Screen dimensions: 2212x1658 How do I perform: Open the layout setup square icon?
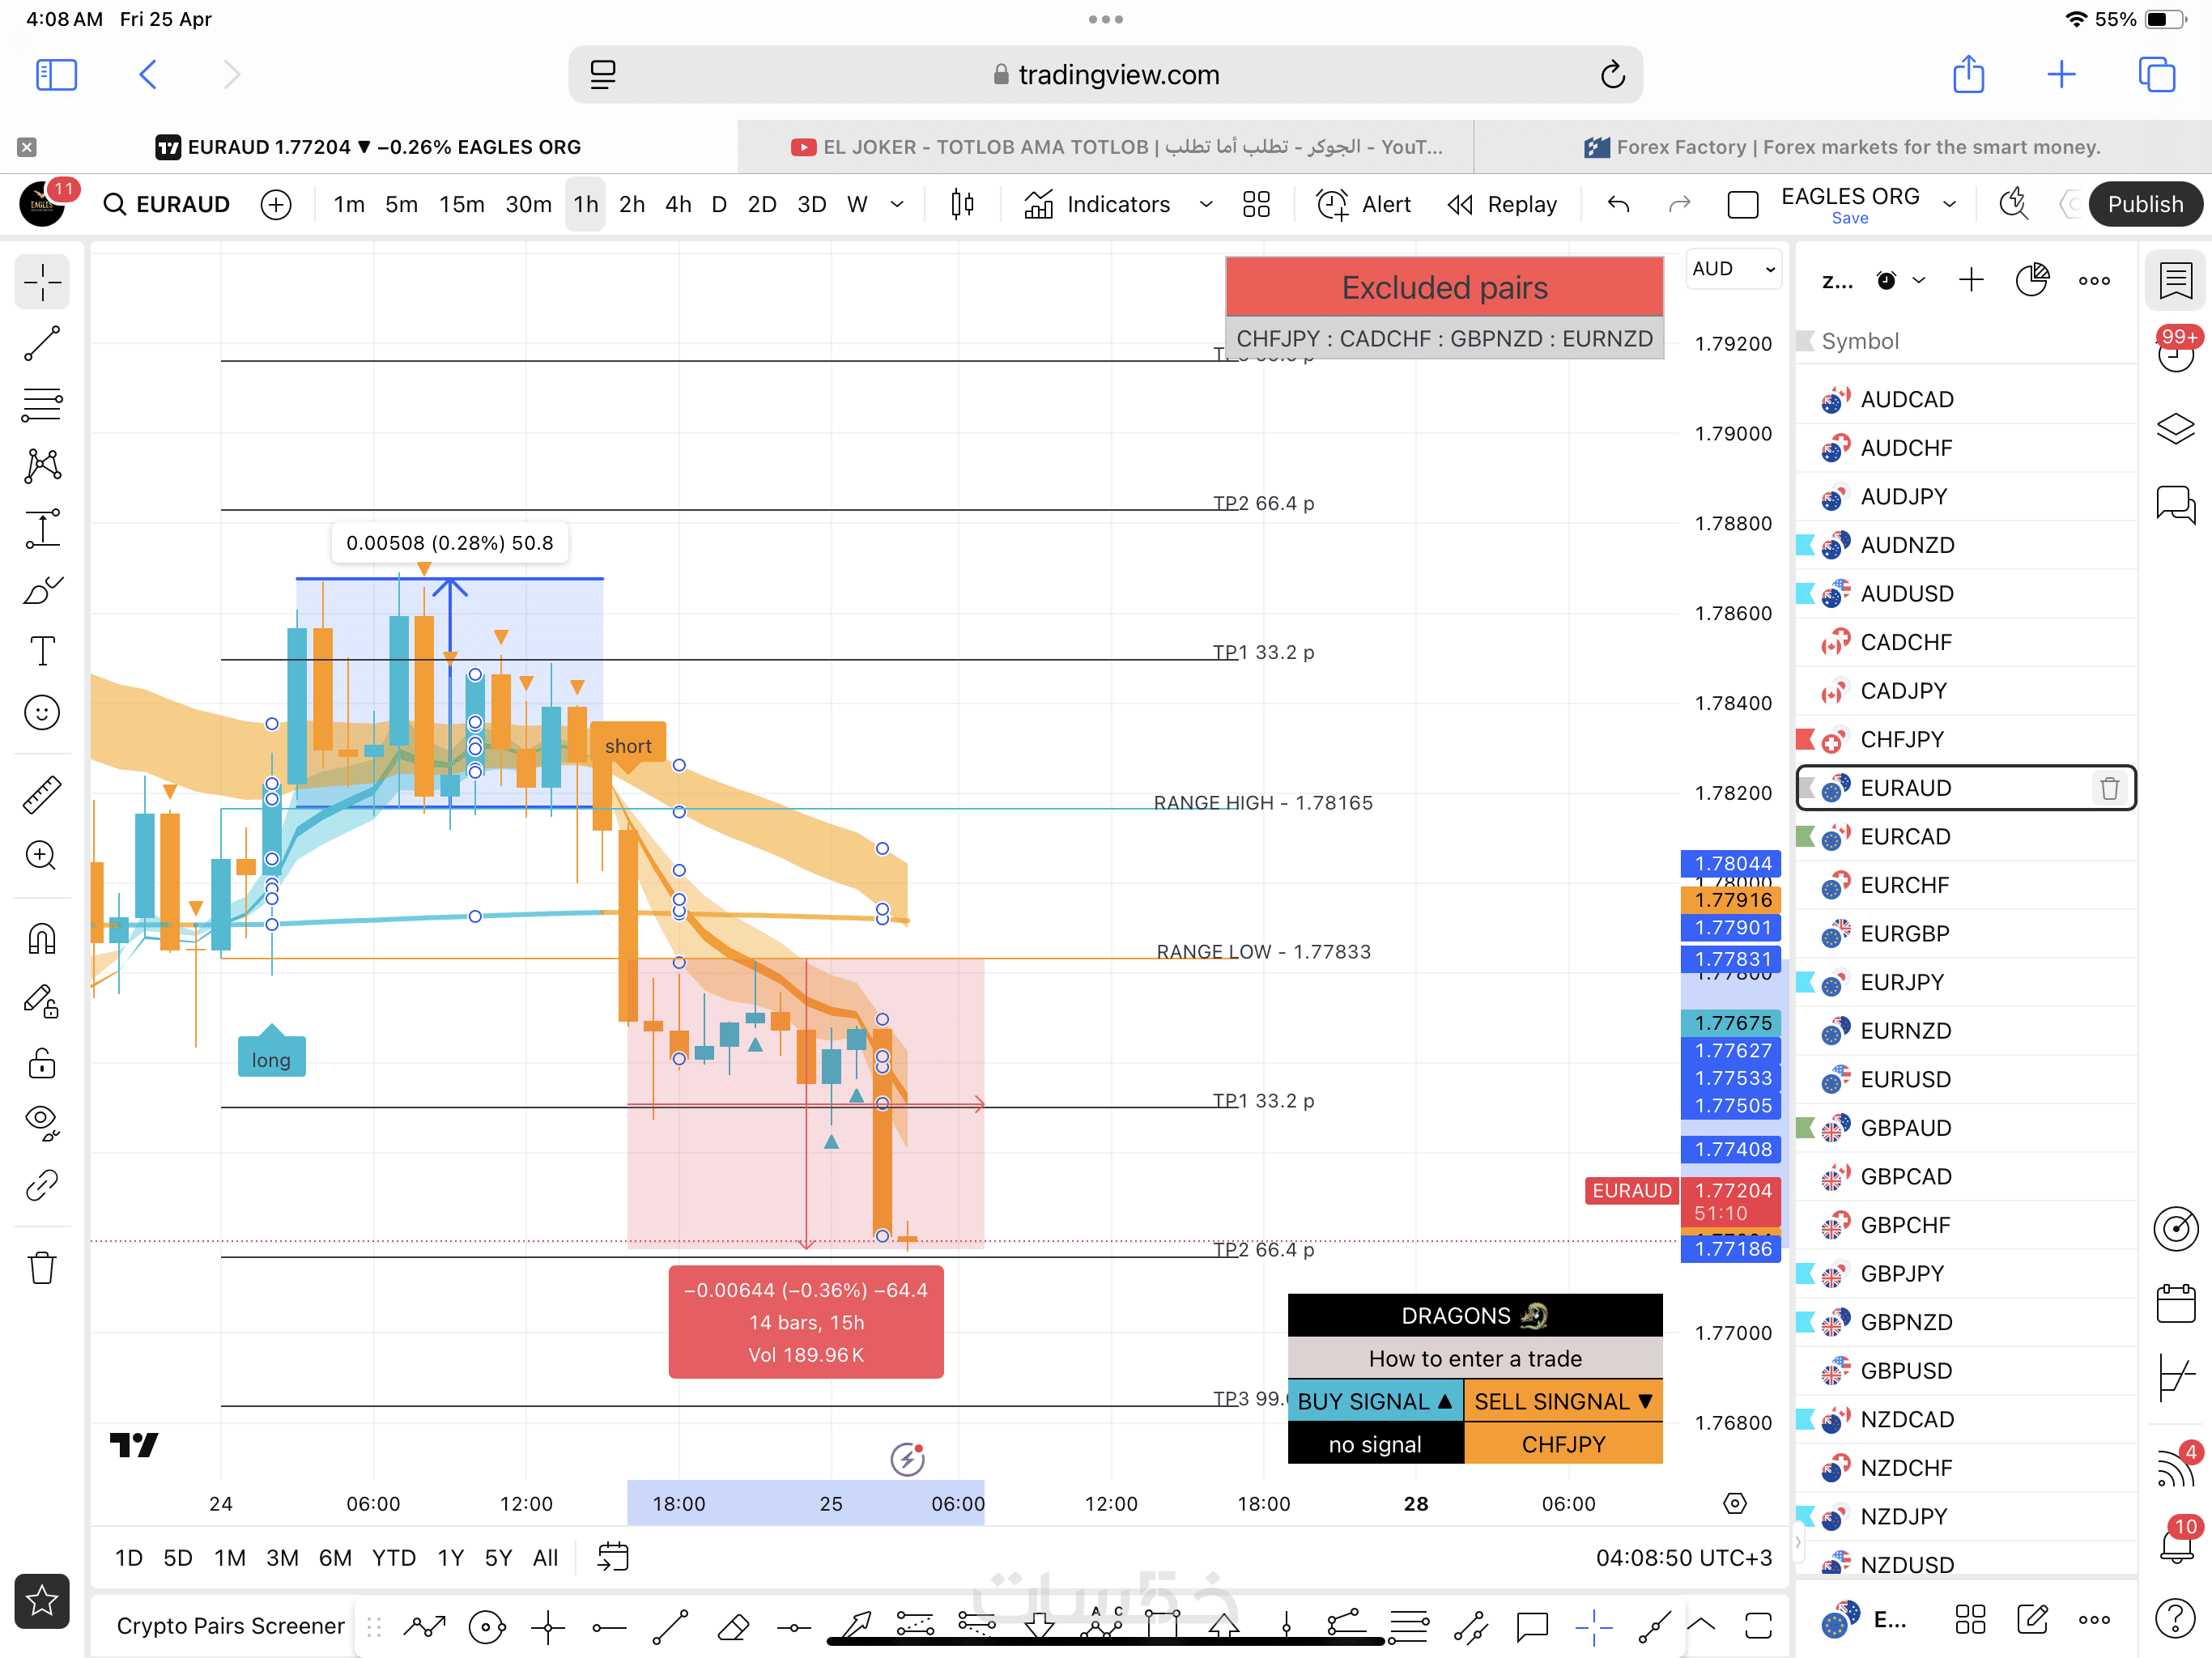pos(1743,204)
